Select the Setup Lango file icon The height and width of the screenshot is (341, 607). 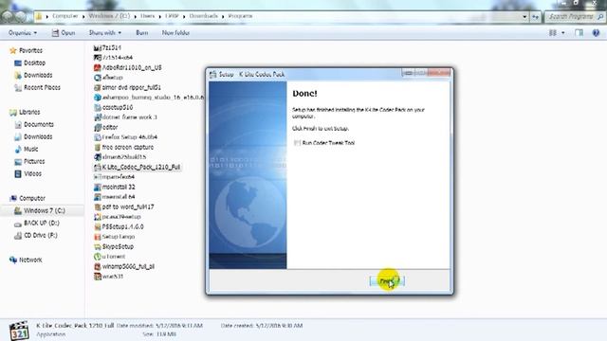coord(98,237)
